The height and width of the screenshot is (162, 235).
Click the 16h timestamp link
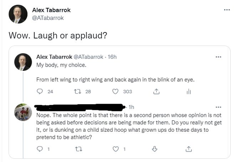tap(112, 57)
